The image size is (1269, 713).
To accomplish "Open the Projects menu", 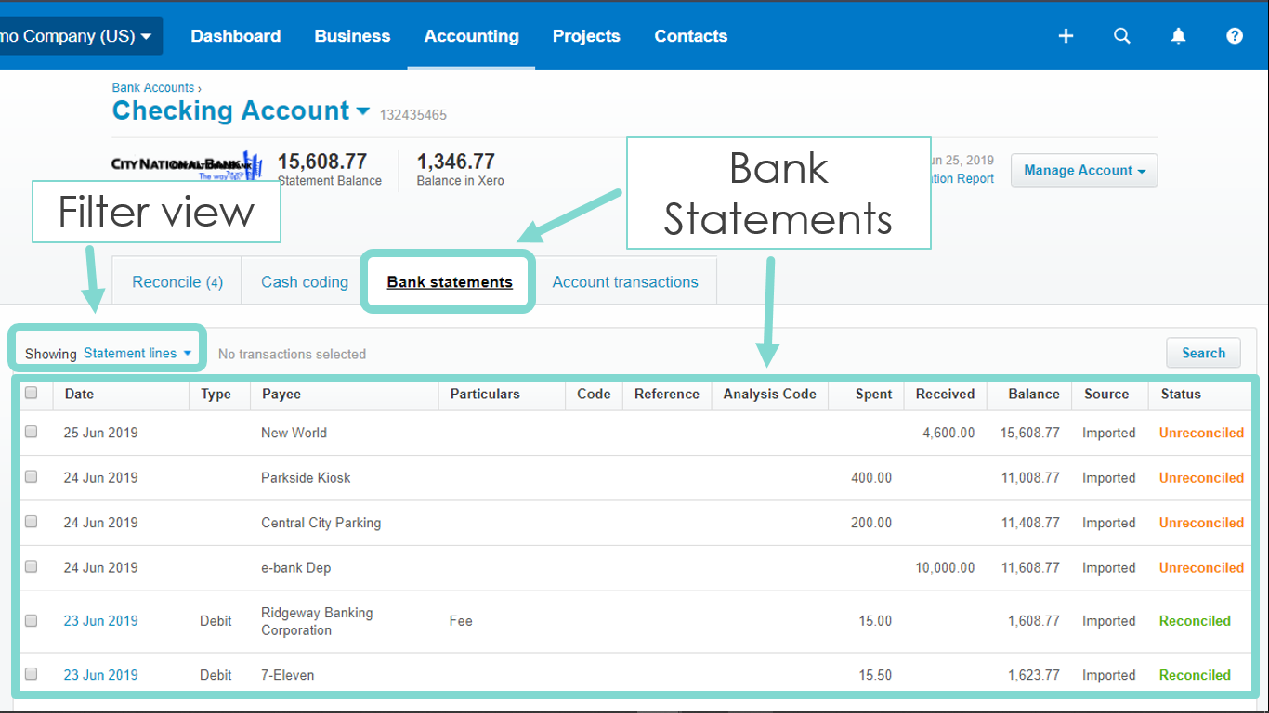I will (586, 35).
